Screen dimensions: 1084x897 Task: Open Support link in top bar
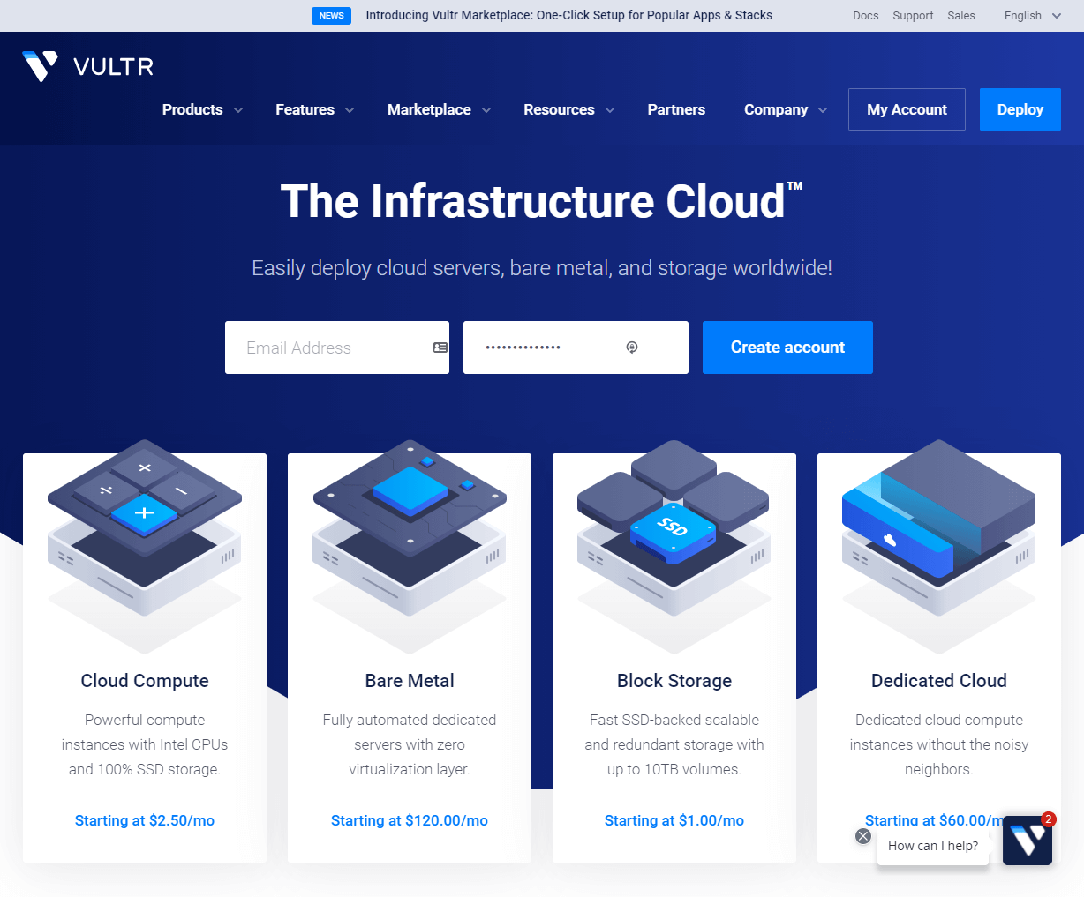(913, 16)
